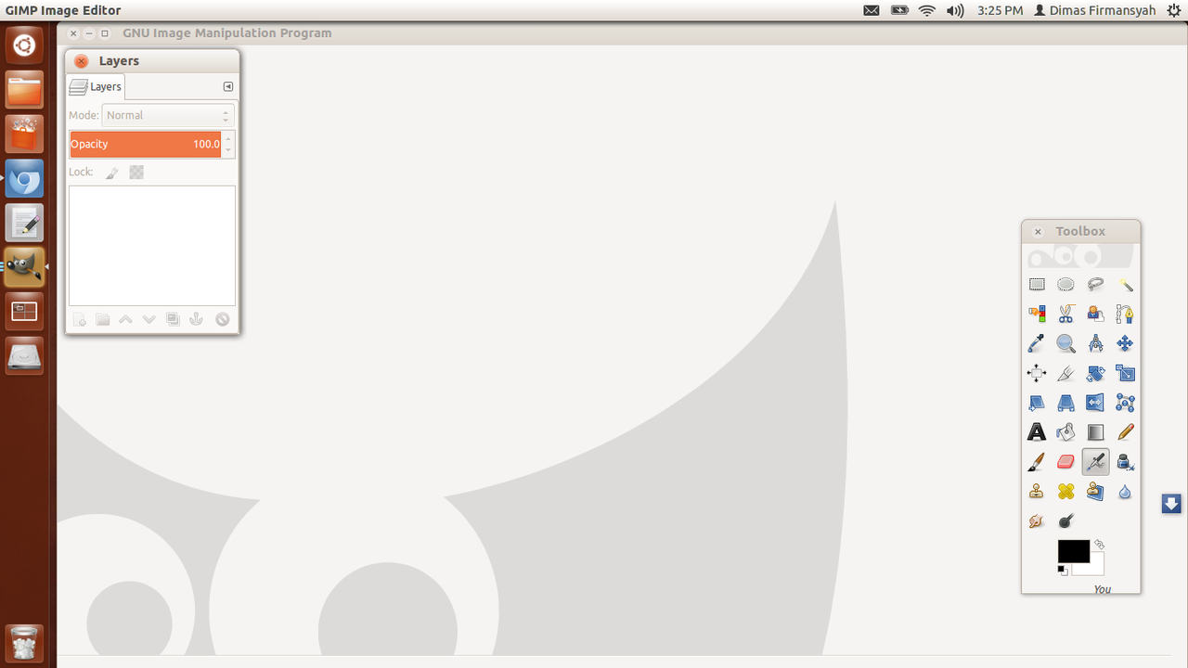Select the Blend gradient tool
Viewport: 1188px width, 668px height.
pyautogui.click(x=1096, y=432)
